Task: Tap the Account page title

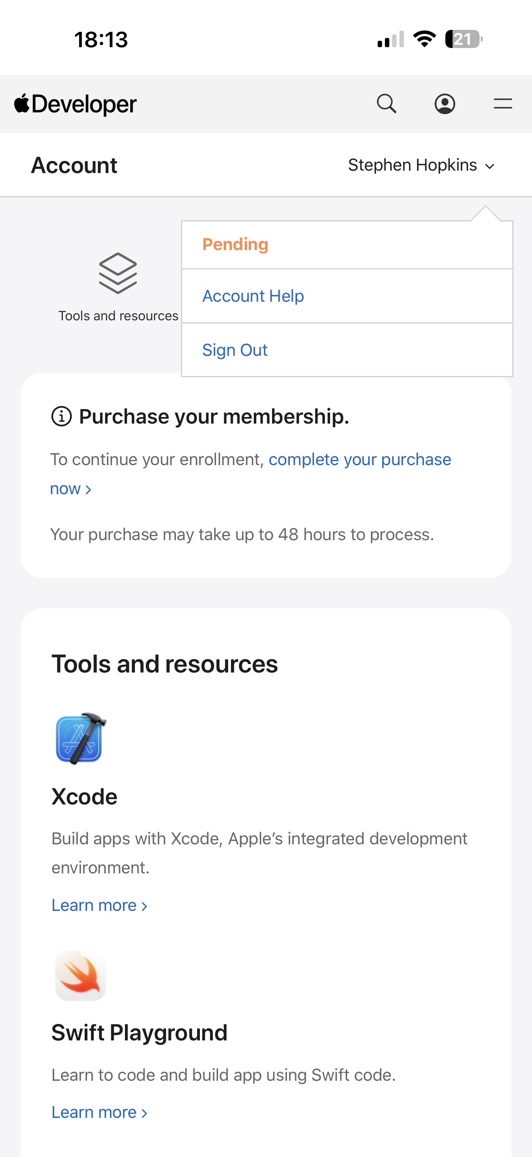Action: pos(74,165)
